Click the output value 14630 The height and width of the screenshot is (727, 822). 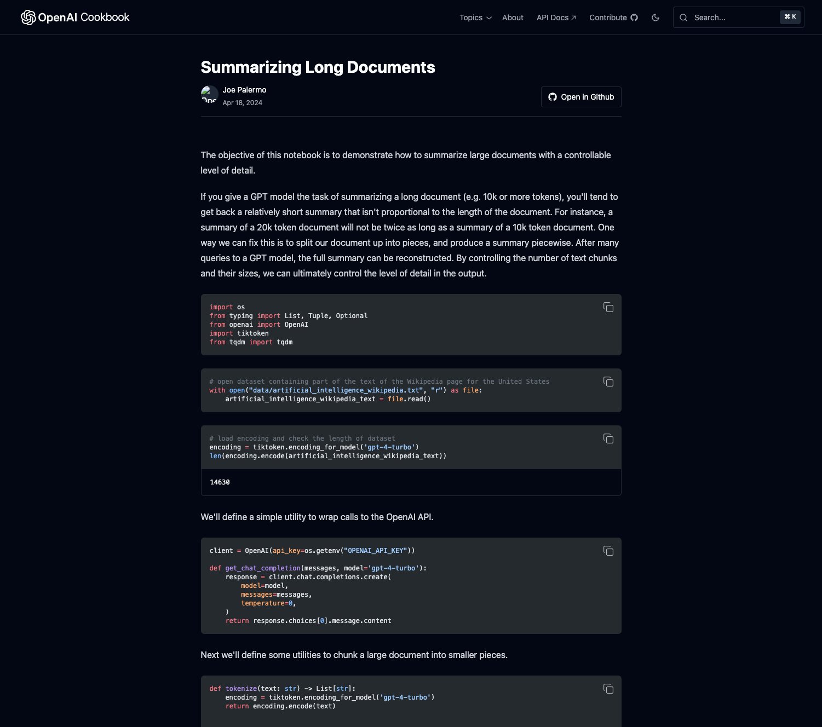[x=220, y=482]
